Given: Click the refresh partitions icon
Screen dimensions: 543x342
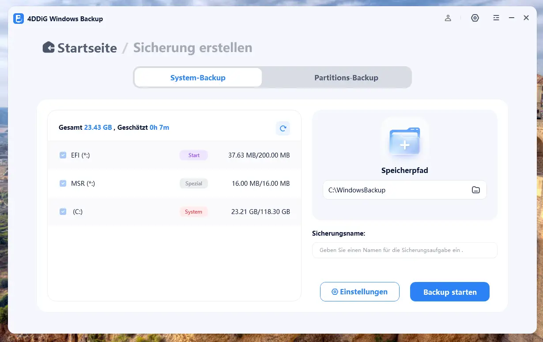Looking at the screenshot, I should pos(283,128).
